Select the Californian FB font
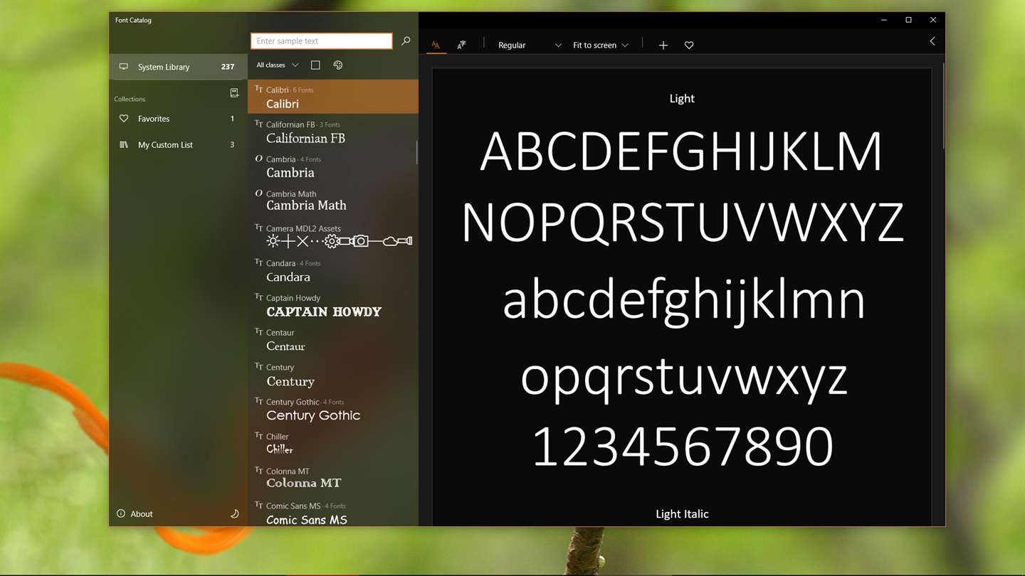 coord(333,132)
